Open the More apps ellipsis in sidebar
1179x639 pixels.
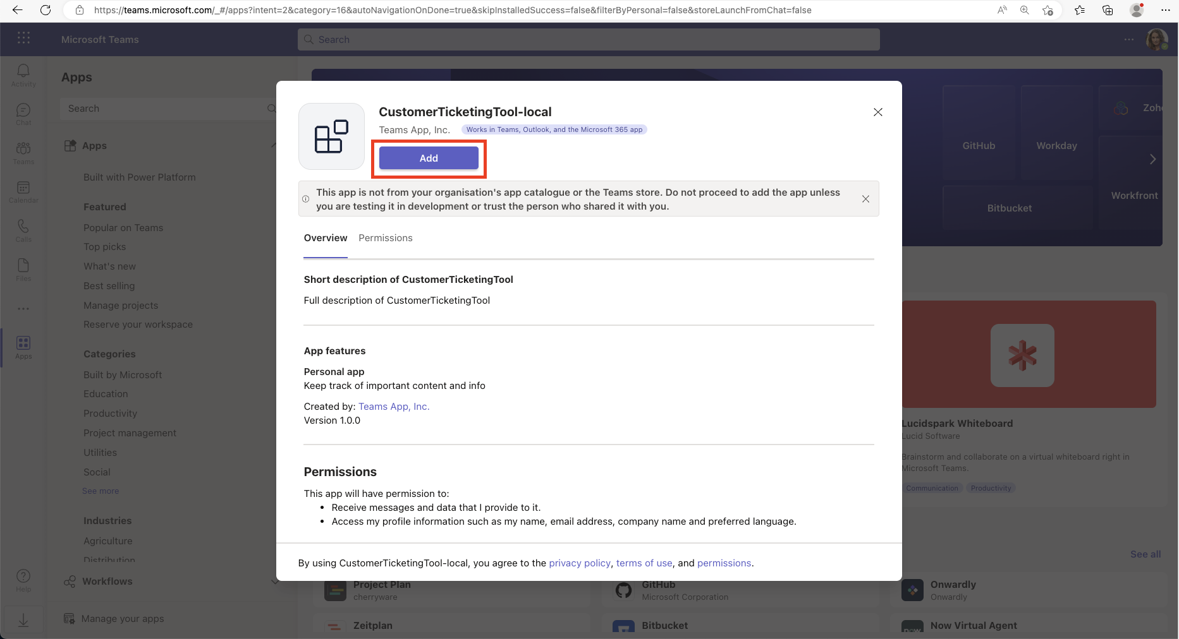point(23,309)
